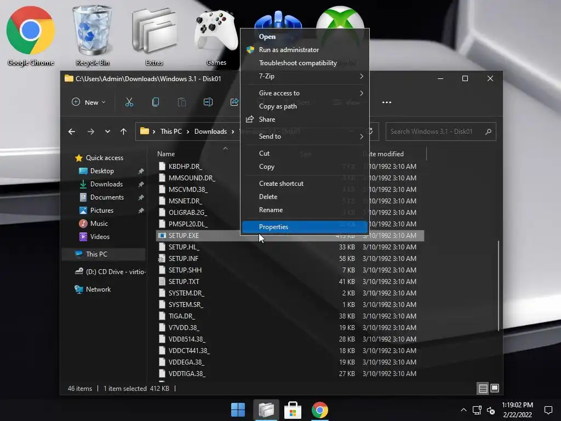Expand the Give access to submenu
This screenshot has height=421, width=561.
pyautogui.click(x=305, y=93)
